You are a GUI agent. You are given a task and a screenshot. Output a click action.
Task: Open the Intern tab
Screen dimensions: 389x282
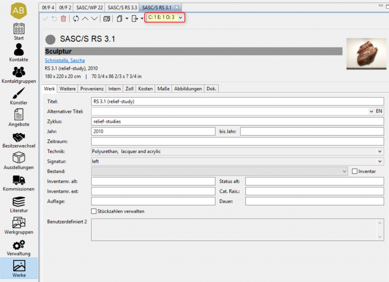[114, 89]
